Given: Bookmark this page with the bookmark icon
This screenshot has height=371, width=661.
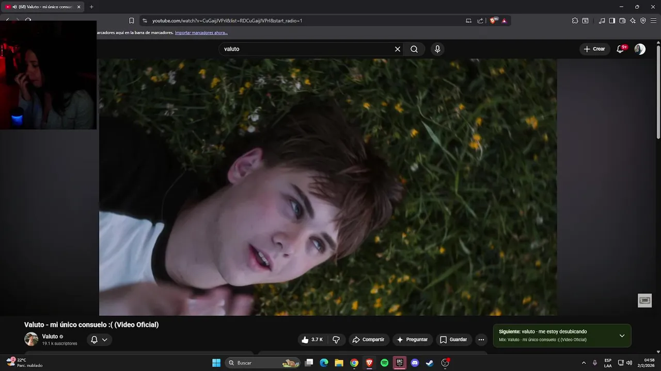Looking at the screenshot, I should point(131,21).
